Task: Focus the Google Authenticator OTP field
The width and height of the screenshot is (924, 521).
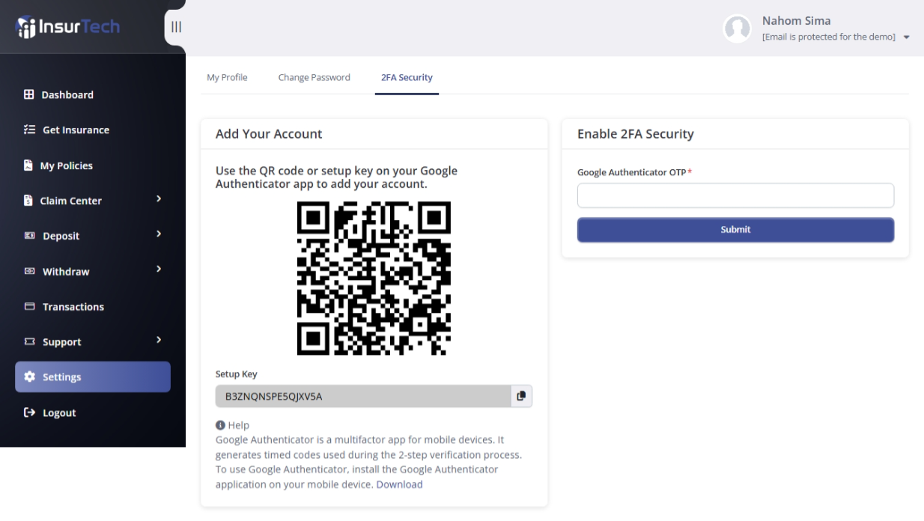Action: coord(735,195)
